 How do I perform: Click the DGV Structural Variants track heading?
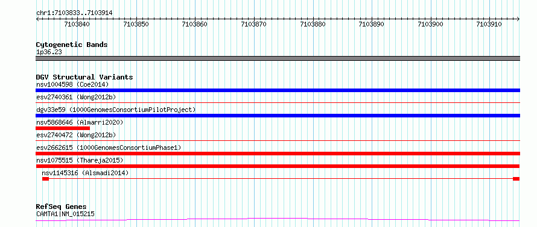click(x=84, y=77)
